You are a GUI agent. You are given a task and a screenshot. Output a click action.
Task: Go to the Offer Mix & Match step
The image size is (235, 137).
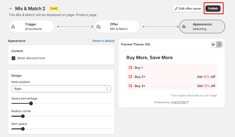[117, 27]
